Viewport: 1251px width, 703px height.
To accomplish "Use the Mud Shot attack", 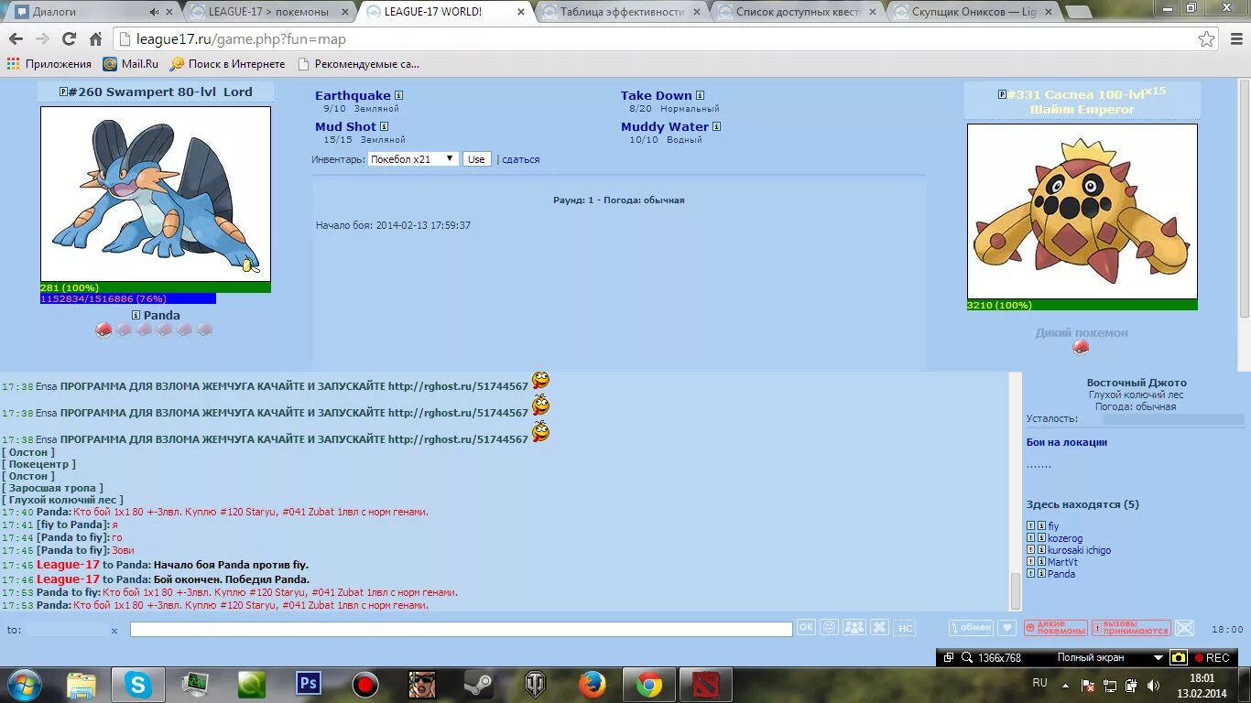I will tap(345, 126).
